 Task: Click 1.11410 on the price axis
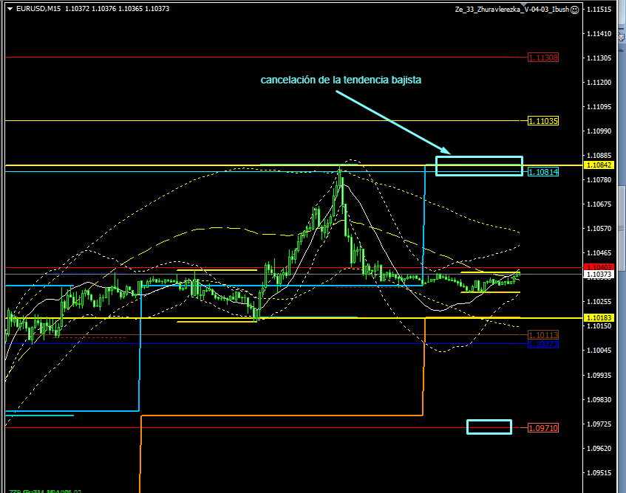[599, 34]
